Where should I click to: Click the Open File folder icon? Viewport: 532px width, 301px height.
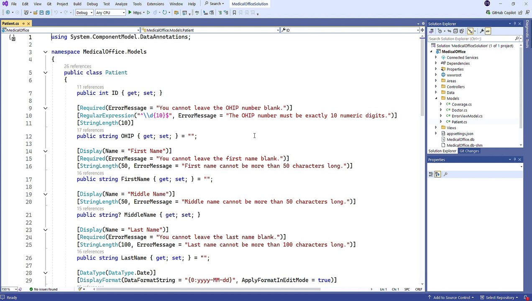pyautogui.click(x=36, y=13)
